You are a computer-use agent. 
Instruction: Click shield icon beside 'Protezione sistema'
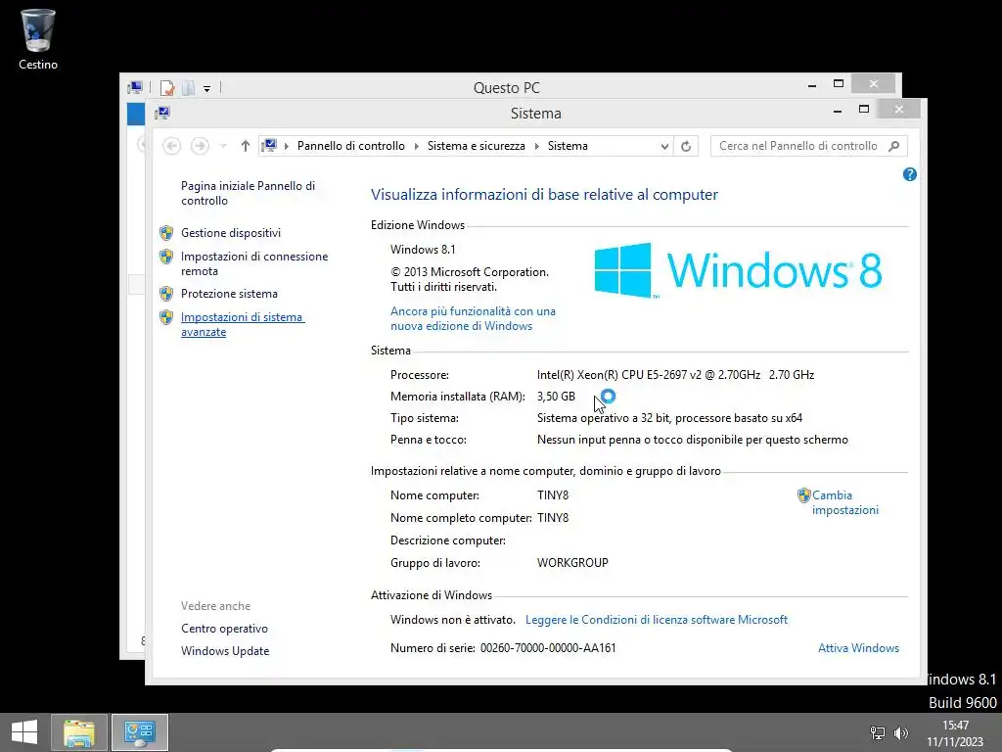click(x=166, y=294)
